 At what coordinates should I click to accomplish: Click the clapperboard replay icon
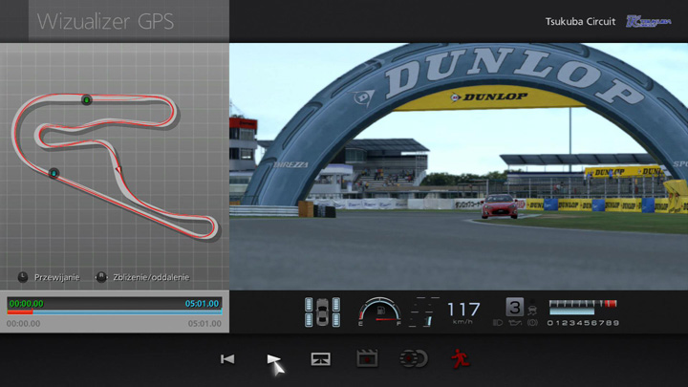coord(367,359)
